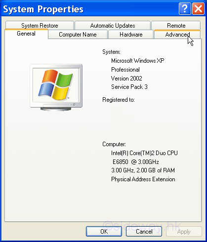Click the question mark Help icon
Viewport: 207px width, 242px height.
185,9
